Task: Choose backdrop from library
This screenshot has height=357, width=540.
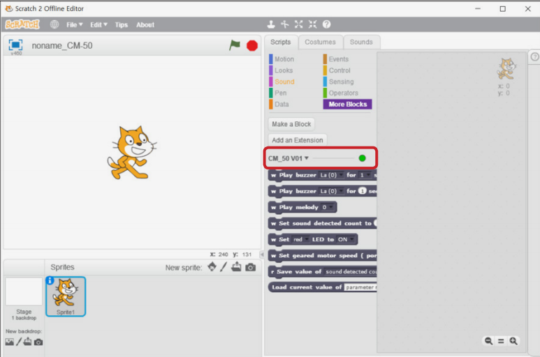Action: point(10,342)
